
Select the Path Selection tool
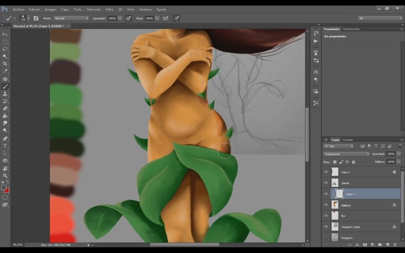click(5, 153)
